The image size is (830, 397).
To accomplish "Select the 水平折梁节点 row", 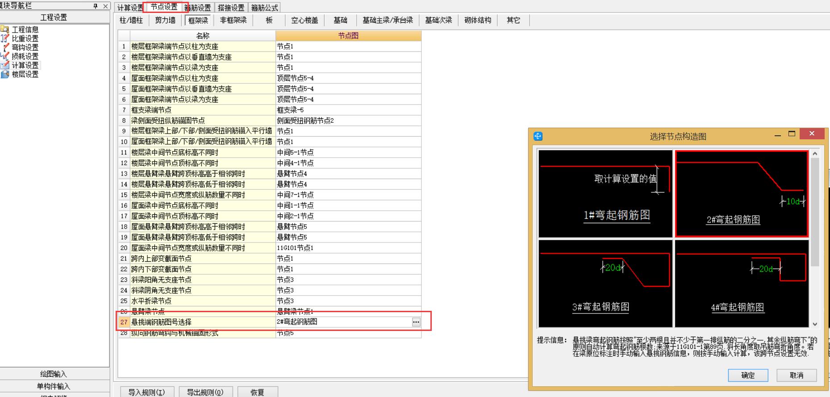I will pos(203,301).
